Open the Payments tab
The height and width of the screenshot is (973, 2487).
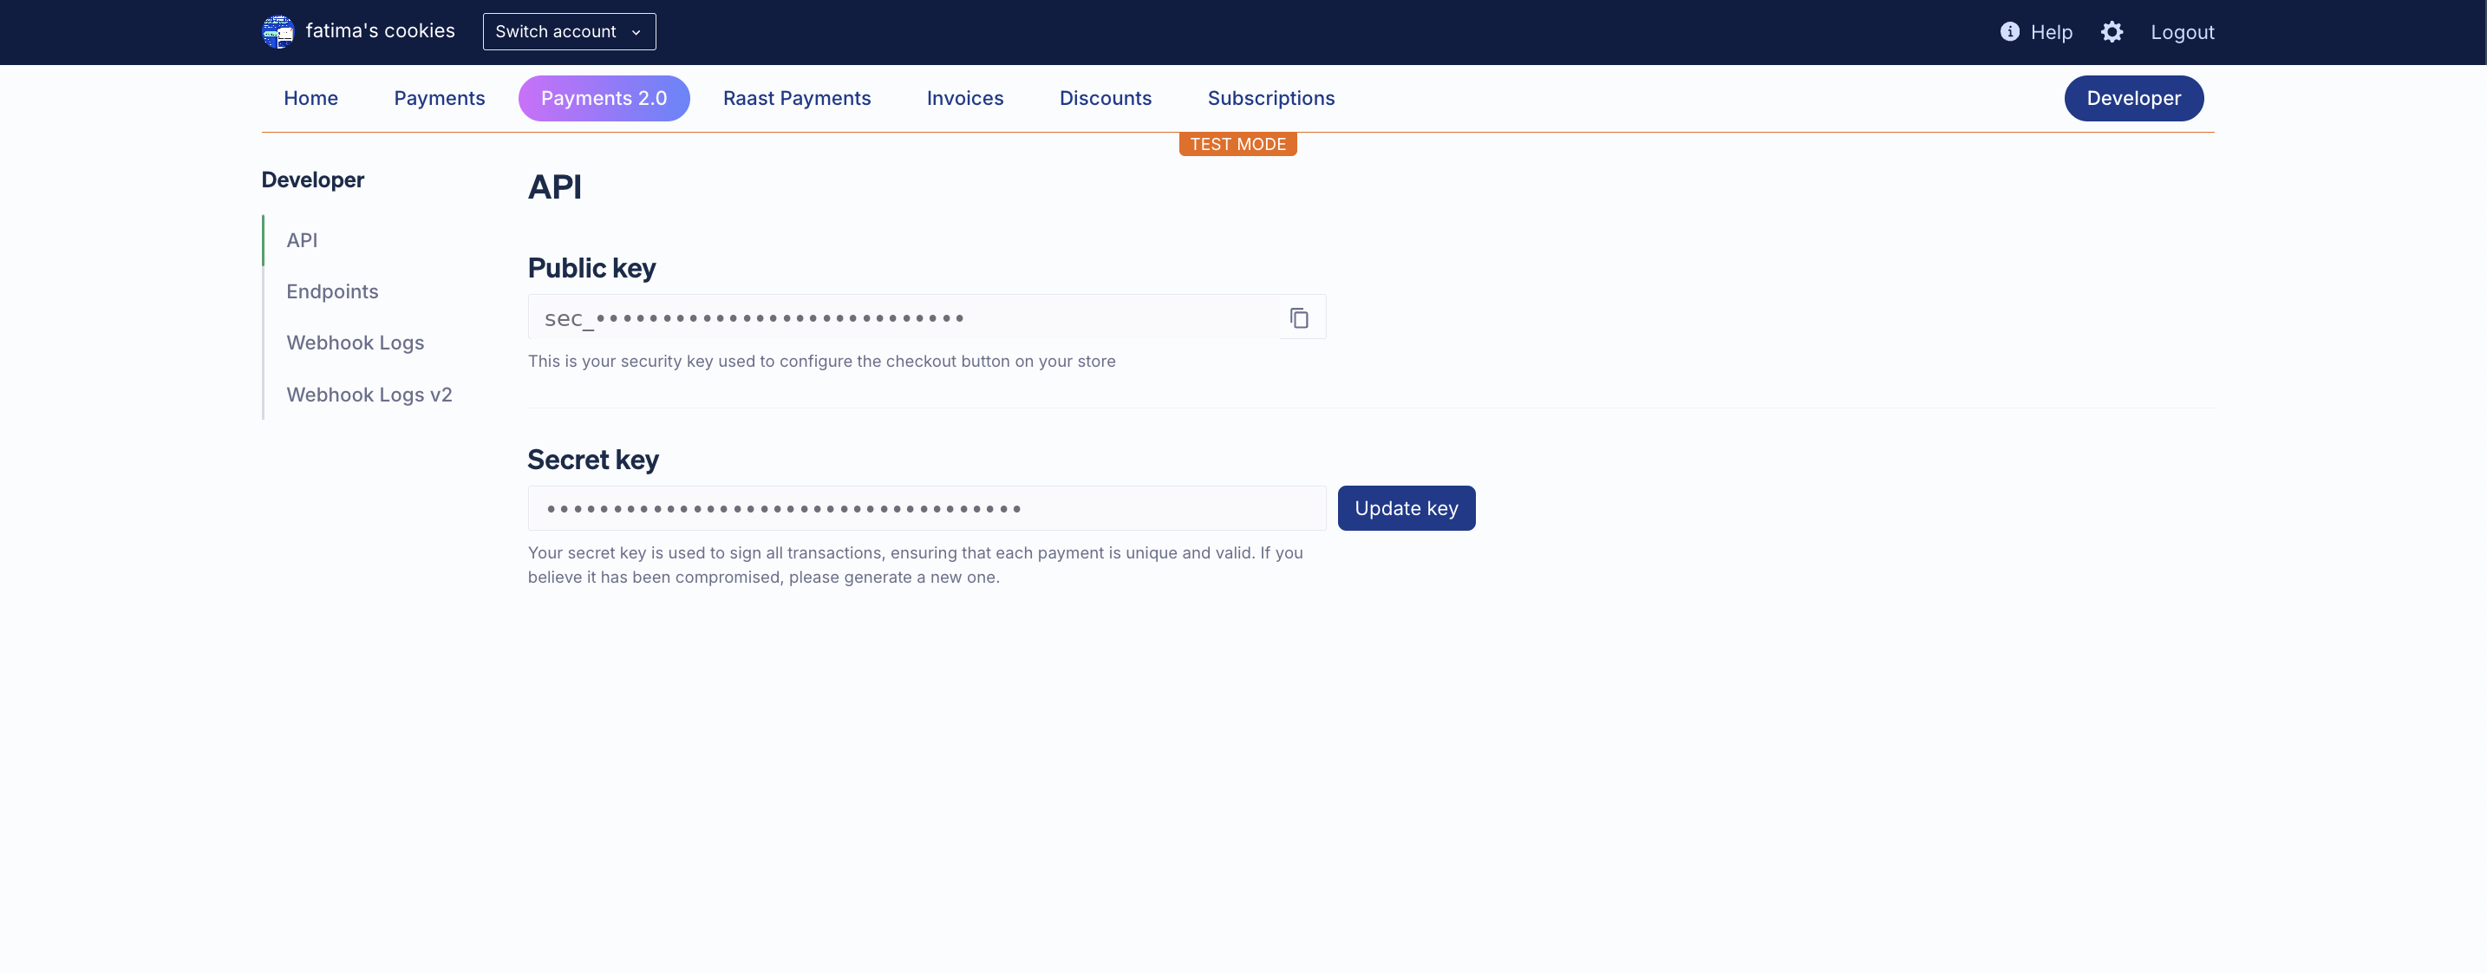point(440,99)
